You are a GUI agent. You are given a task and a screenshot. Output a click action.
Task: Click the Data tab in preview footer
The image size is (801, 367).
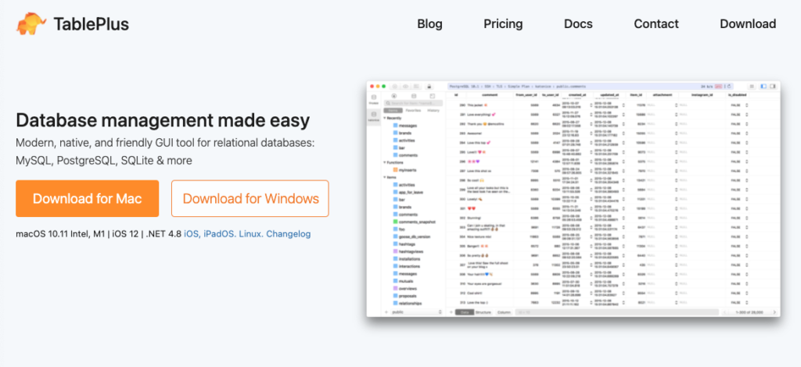click(x=465, y=312)
